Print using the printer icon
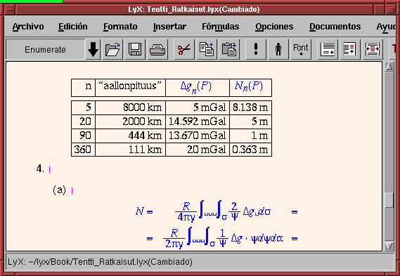Viewport: 400px width, 276px height. (157, 49)
